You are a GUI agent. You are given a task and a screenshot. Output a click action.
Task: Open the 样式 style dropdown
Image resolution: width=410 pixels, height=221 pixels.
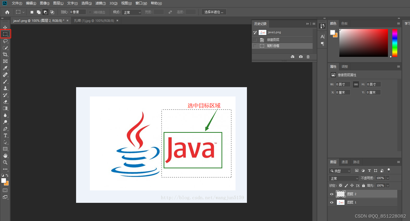(x=132, y=12)
